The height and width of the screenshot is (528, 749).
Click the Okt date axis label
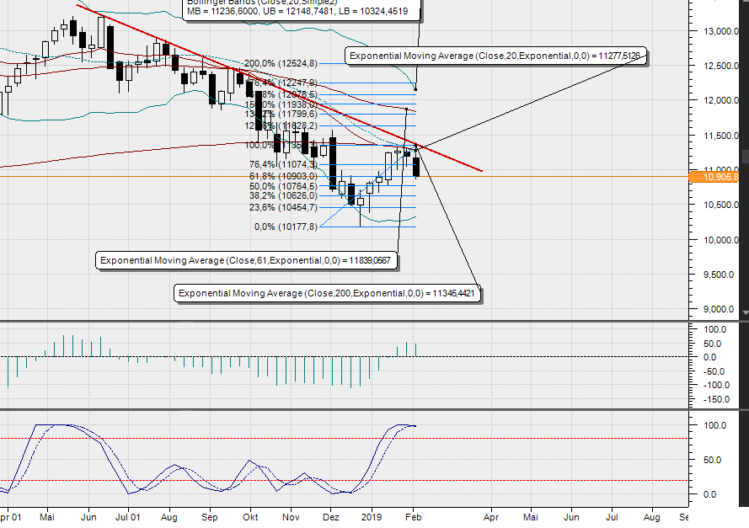(x=250, y=518)
